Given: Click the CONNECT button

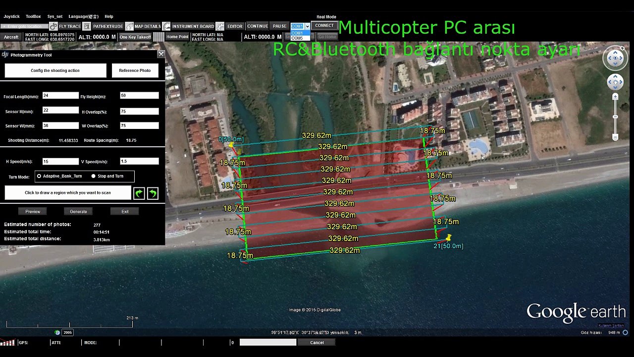Looking at the screenshot, I should coord(324,26).
